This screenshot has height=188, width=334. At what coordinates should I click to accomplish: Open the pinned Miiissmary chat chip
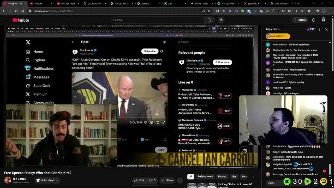[x=278, y=36]
